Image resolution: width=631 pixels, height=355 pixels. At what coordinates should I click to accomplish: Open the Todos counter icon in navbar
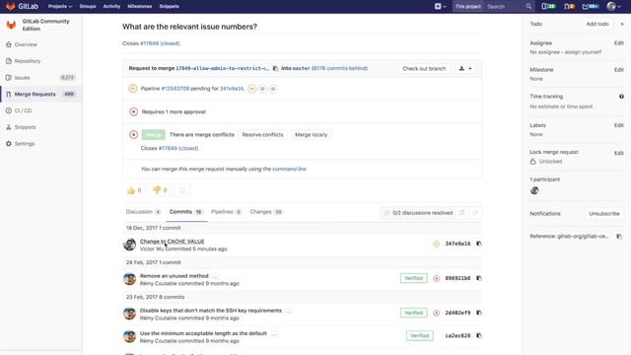pos(591,6)
